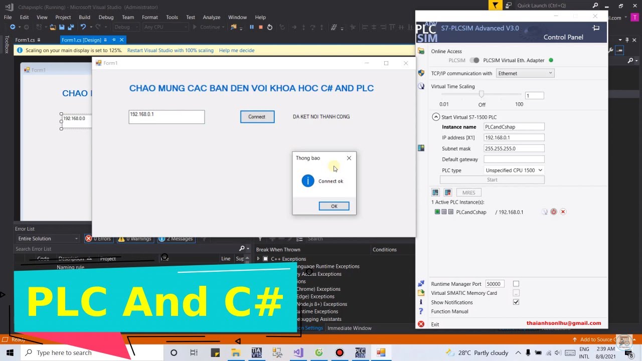Pause debugging with Break All icon
The height and width of the screenshot is (361, 642).
(x=252, y=27)
